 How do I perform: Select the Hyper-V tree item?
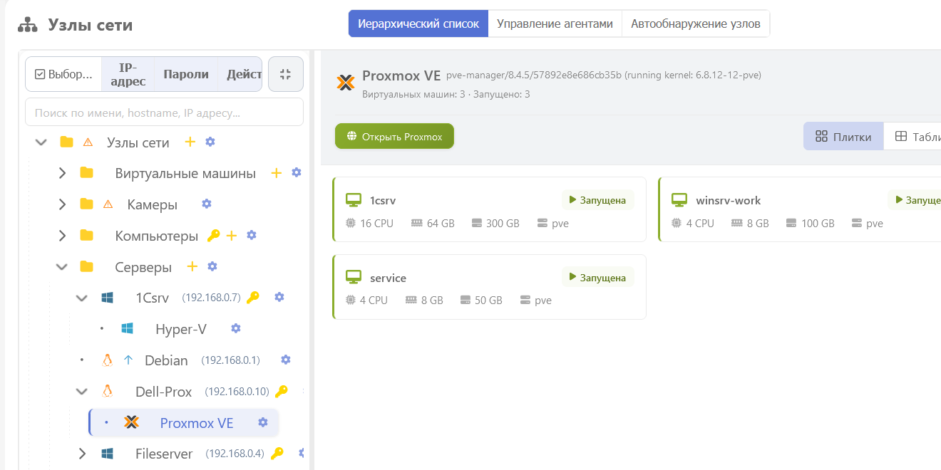pyautogui.click(x=181, y=329)
